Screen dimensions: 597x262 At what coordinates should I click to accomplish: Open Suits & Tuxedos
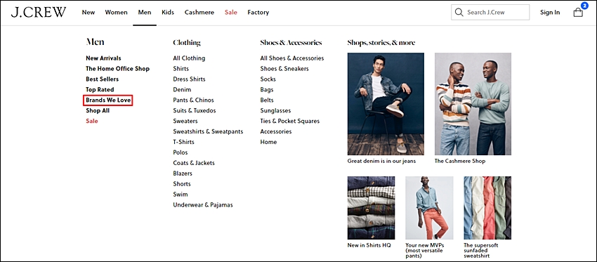[x=195, y=110]
